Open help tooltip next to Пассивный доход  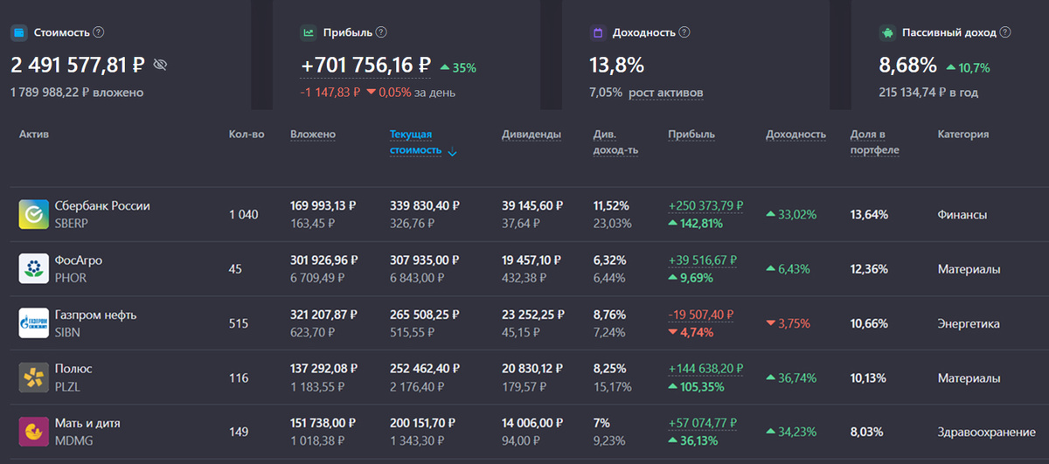pyautogui.click(x=1005, y=32)
